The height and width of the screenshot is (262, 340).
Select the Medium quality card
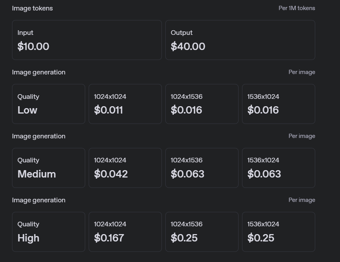(x=48, y=168)
